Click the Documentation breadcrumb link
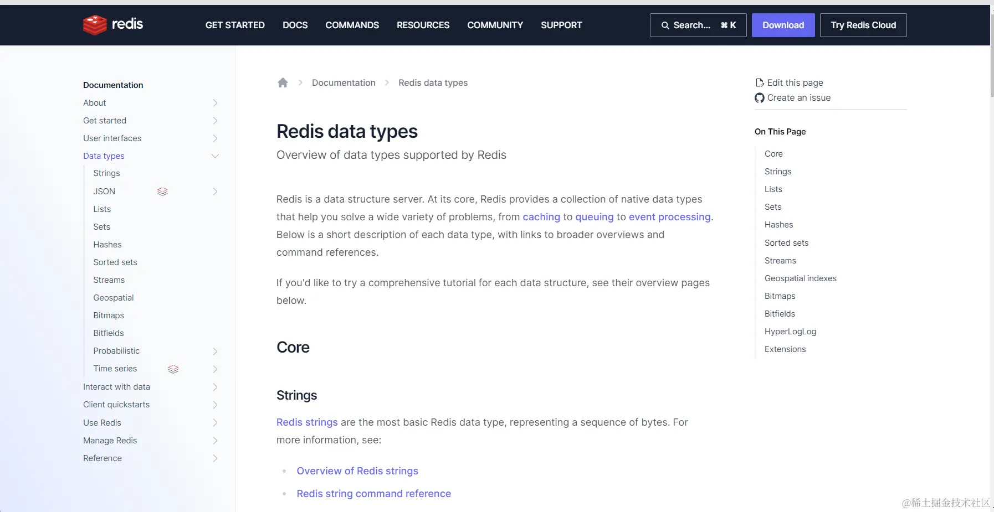994x512 pixels. click(x=344, y=82)
